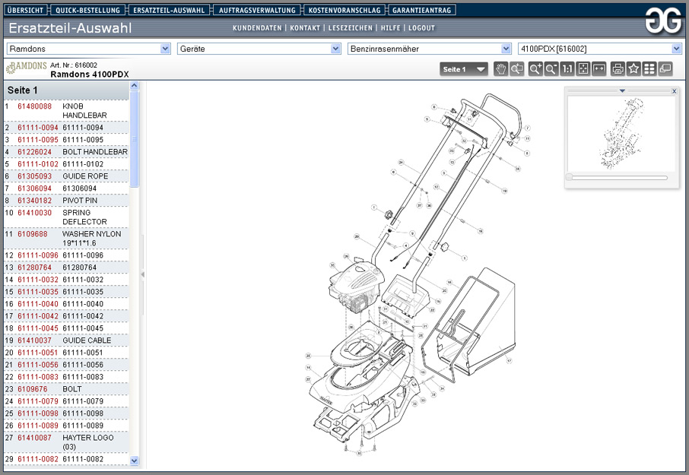689x475 pixels.
Task: Open the Lesezeichen link
Action: (351, 28)
